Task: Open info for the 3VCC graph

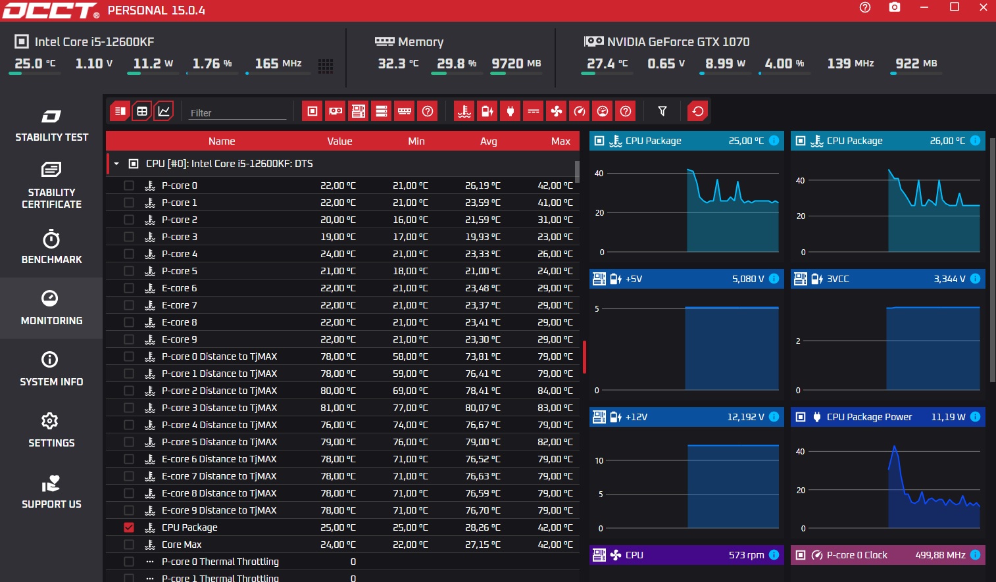Action: pos(976,278)
